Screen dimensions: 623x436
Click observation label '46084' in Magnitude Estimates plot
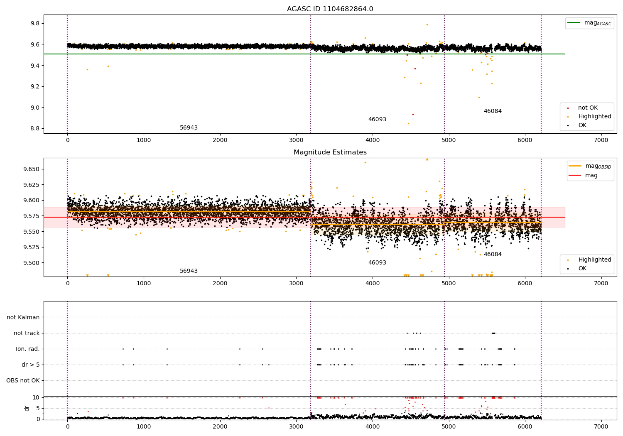click(493, 255)
